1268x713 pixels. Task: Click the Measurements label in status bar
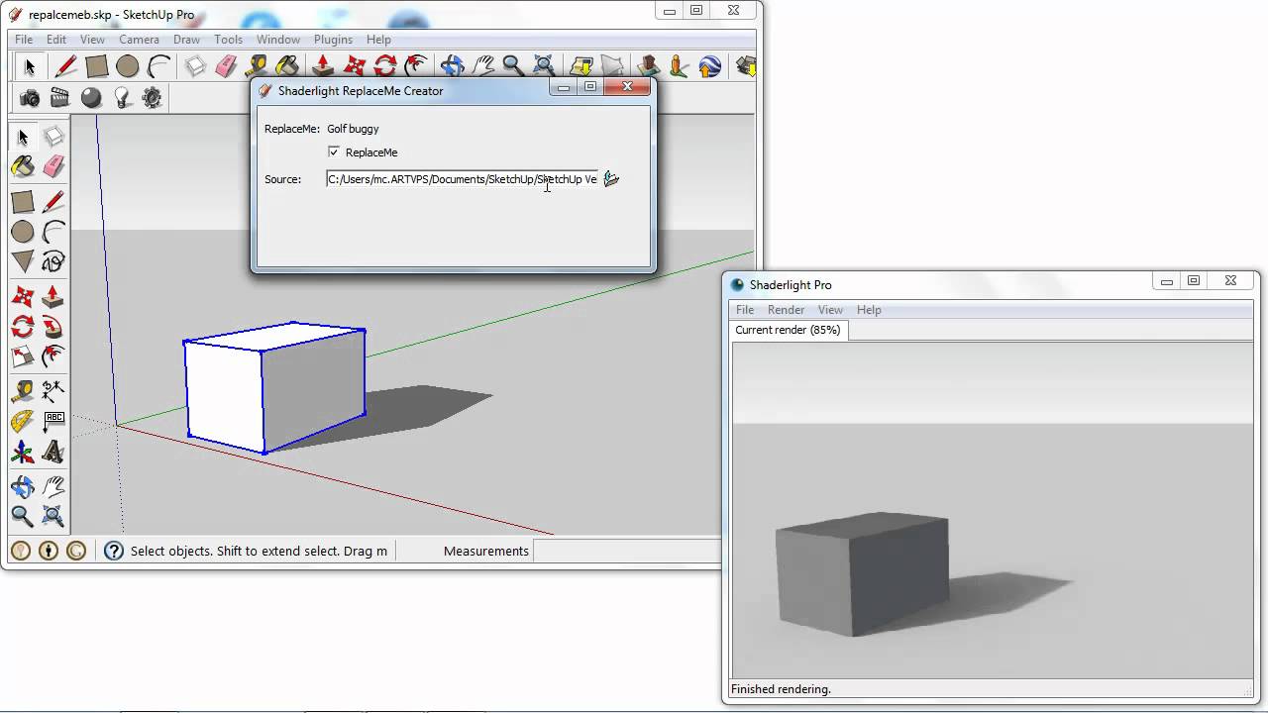485,551
